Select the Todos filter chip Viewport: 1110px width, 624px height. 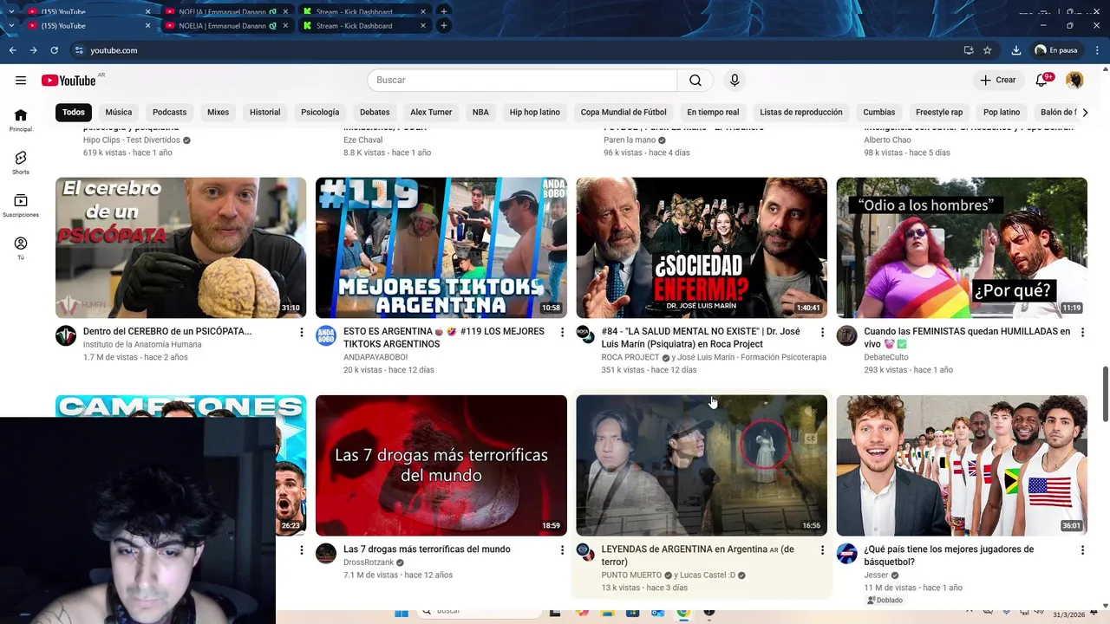[x=74, y=112]
